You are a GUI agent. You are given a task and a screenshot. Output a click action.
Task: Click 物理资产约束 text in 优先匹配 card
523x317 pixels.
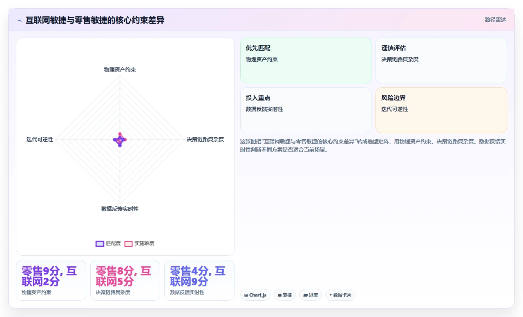[261, 59]
